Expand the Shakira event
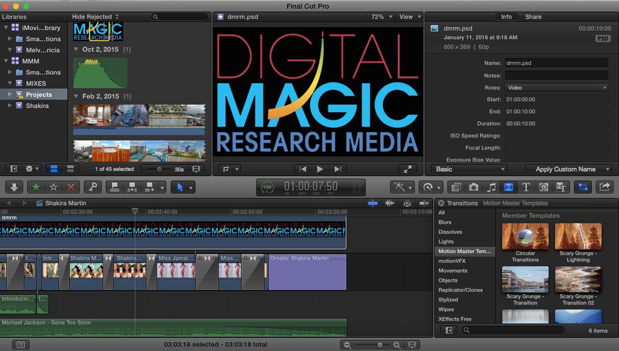The width and height of the screenshot is (619, 351). (x=10, y=106)
